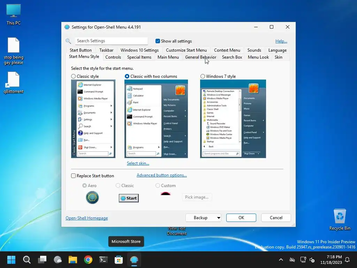Open Task View icon on taskbar
This screenshot has width=357, height=268.
(x=42, y=260)
